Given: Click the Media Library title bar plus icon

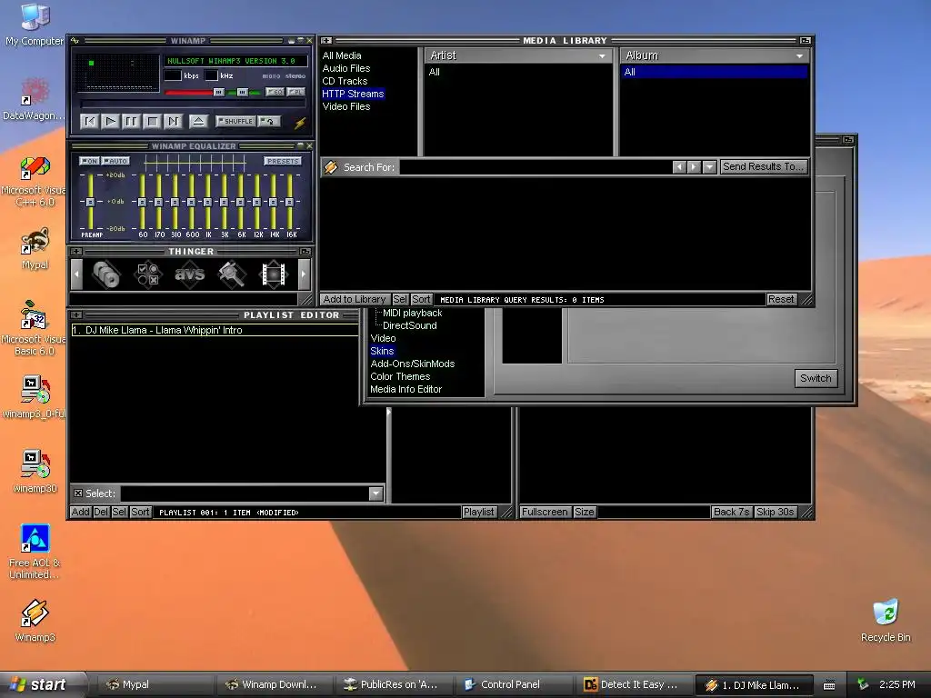Looking at the screenshot, I should click(326, 40).
